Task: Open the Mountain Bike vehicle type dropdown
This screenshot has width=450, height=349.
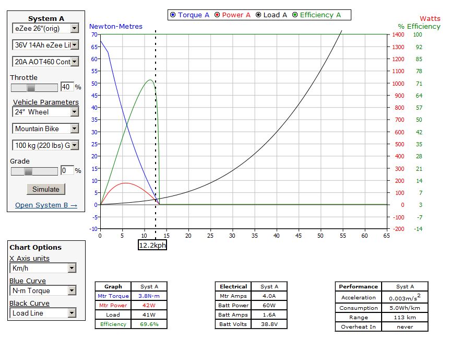Action: coord(45,129)
